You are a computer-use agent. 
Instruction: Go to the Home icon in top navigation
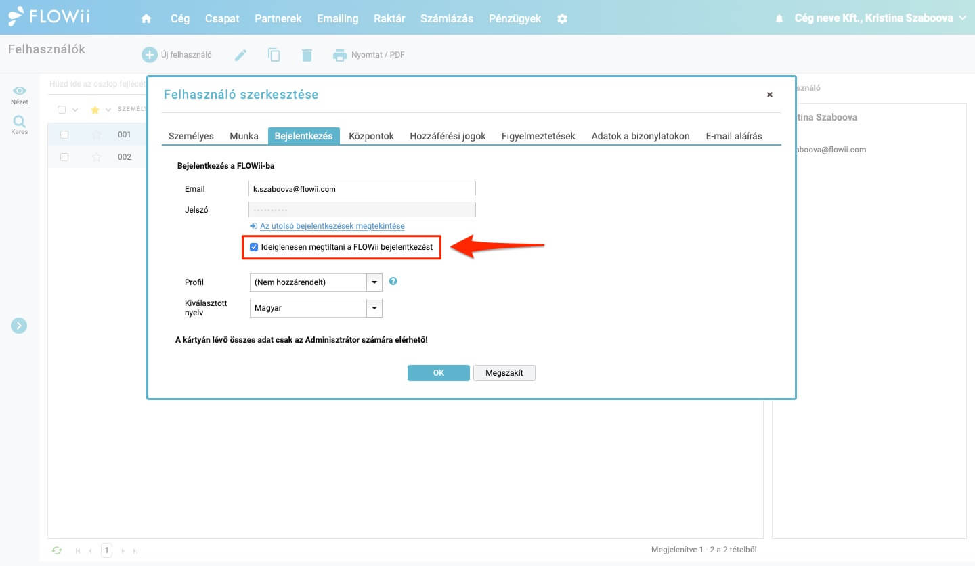tap(146, 19)
